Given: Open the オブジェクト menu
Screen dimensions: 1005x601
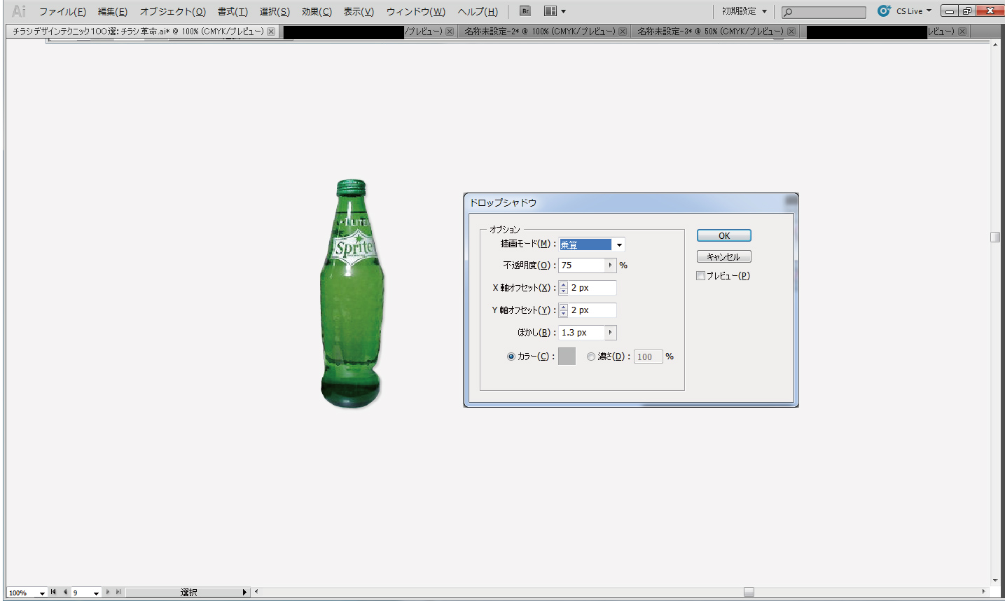Looking at the screenshot, I should (173, 12).
